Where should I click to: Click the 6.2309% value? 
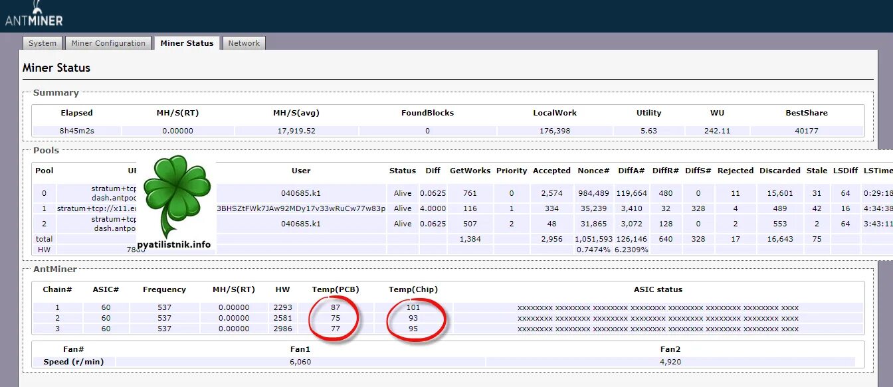[631, 250]
